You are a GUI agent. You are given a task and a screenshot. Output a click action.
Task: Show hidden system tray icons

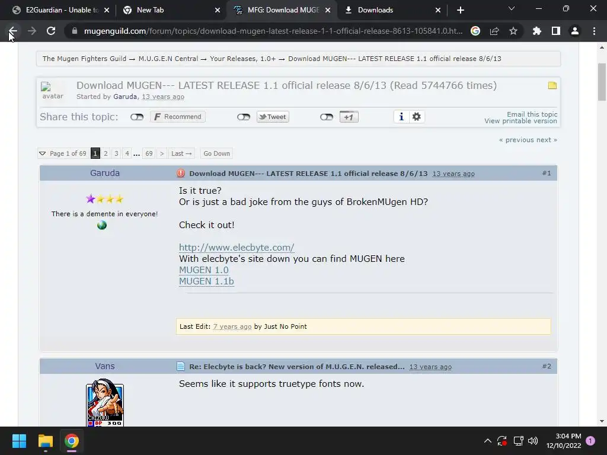tap(488, 441)
